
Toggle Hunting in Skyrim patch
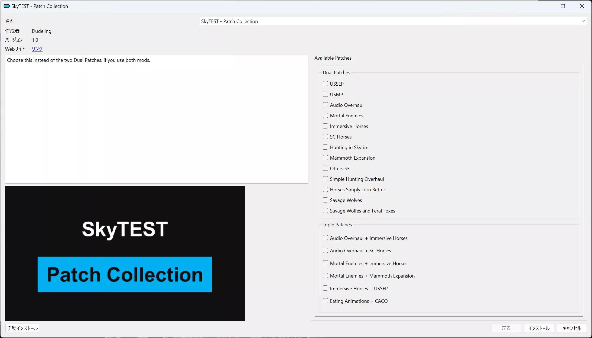click(x=325, y=147)
